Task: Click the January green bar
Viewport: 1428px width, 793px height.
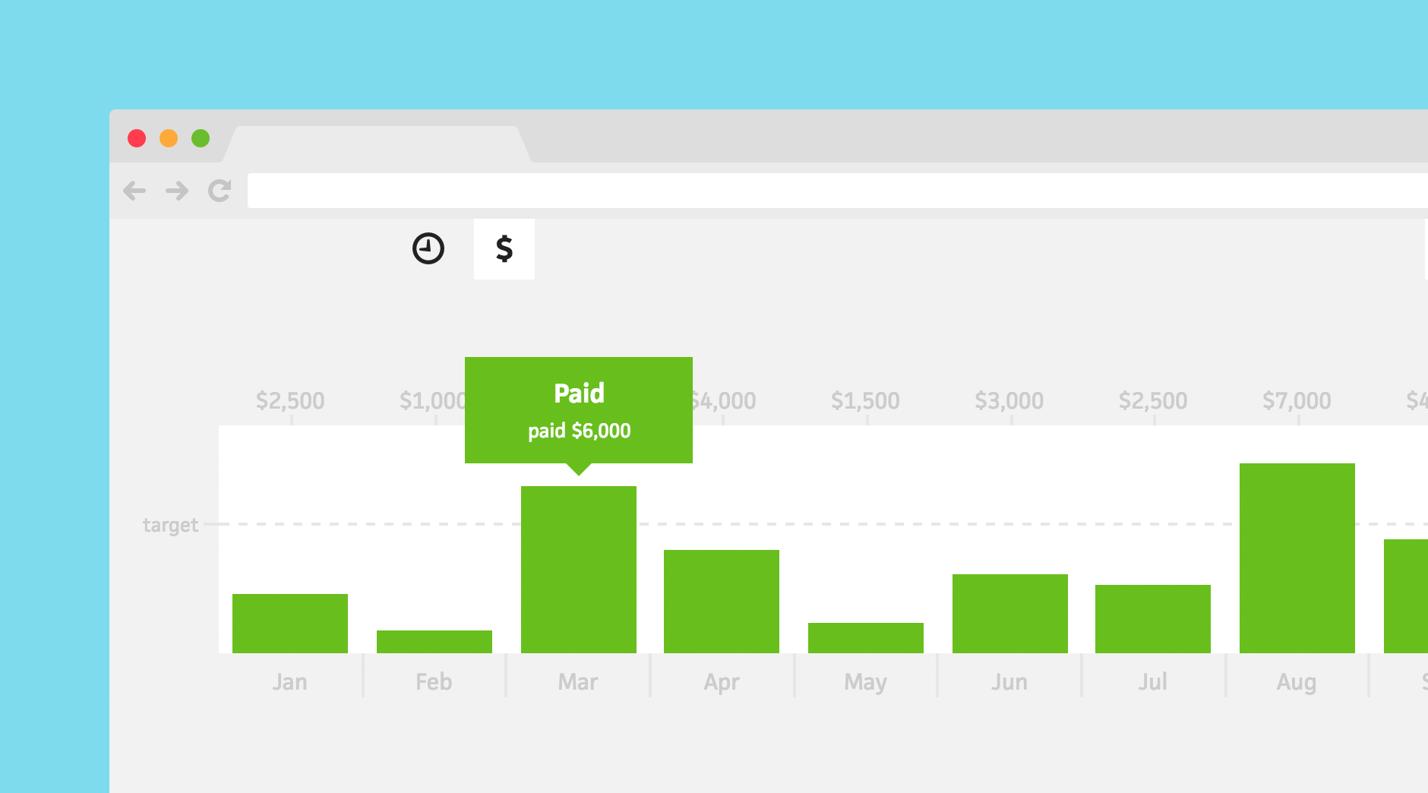Action: coord(290,624)
